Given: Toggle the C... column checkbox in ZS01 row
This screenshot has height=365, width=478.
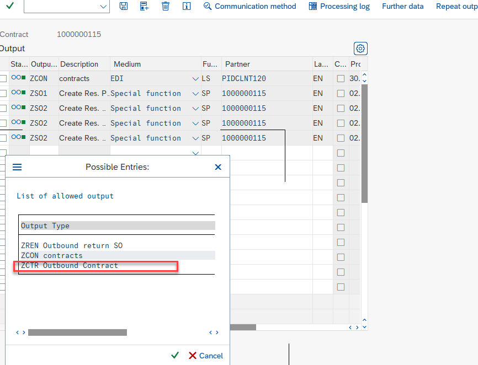Looking at the screenshot, I should (x=341, y=94).
